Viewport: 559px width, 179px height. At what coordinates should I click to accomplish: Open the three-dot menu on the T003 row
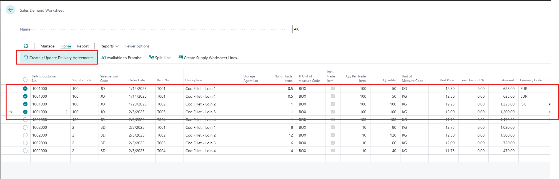(x=66, y=112)
